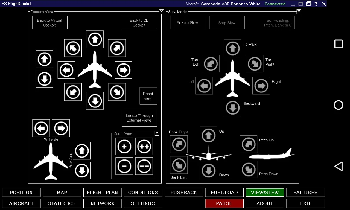Slew Forward arrow button
Viewport: 350px width, 210px height.
coord(233,48)
